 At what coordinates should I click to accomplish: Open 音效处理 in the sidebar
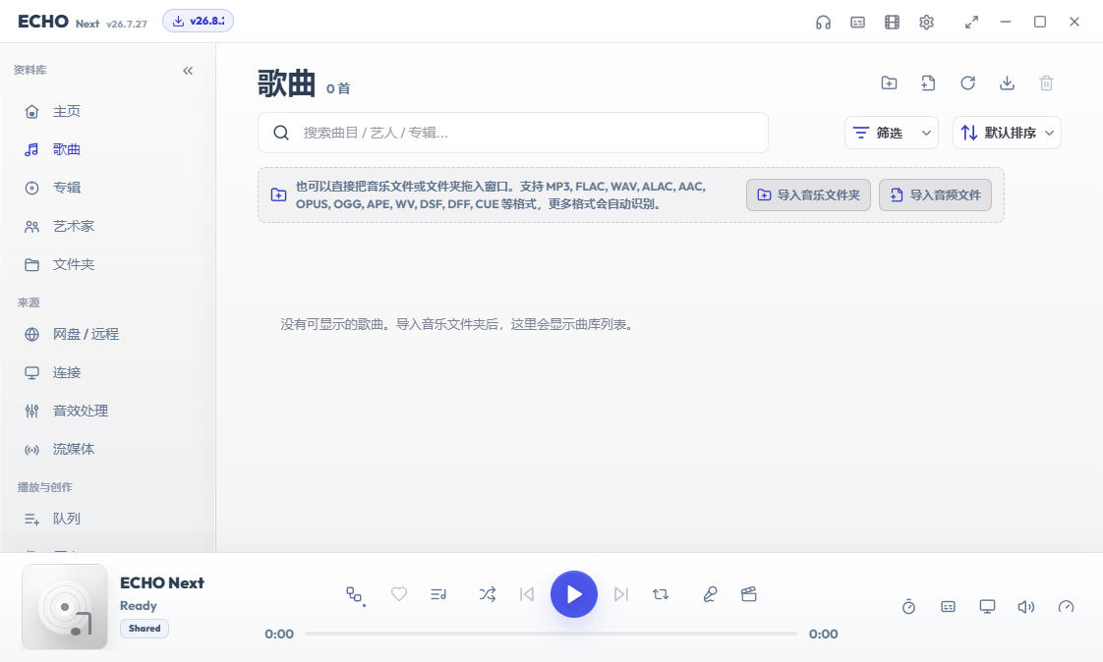pos(105,411)
